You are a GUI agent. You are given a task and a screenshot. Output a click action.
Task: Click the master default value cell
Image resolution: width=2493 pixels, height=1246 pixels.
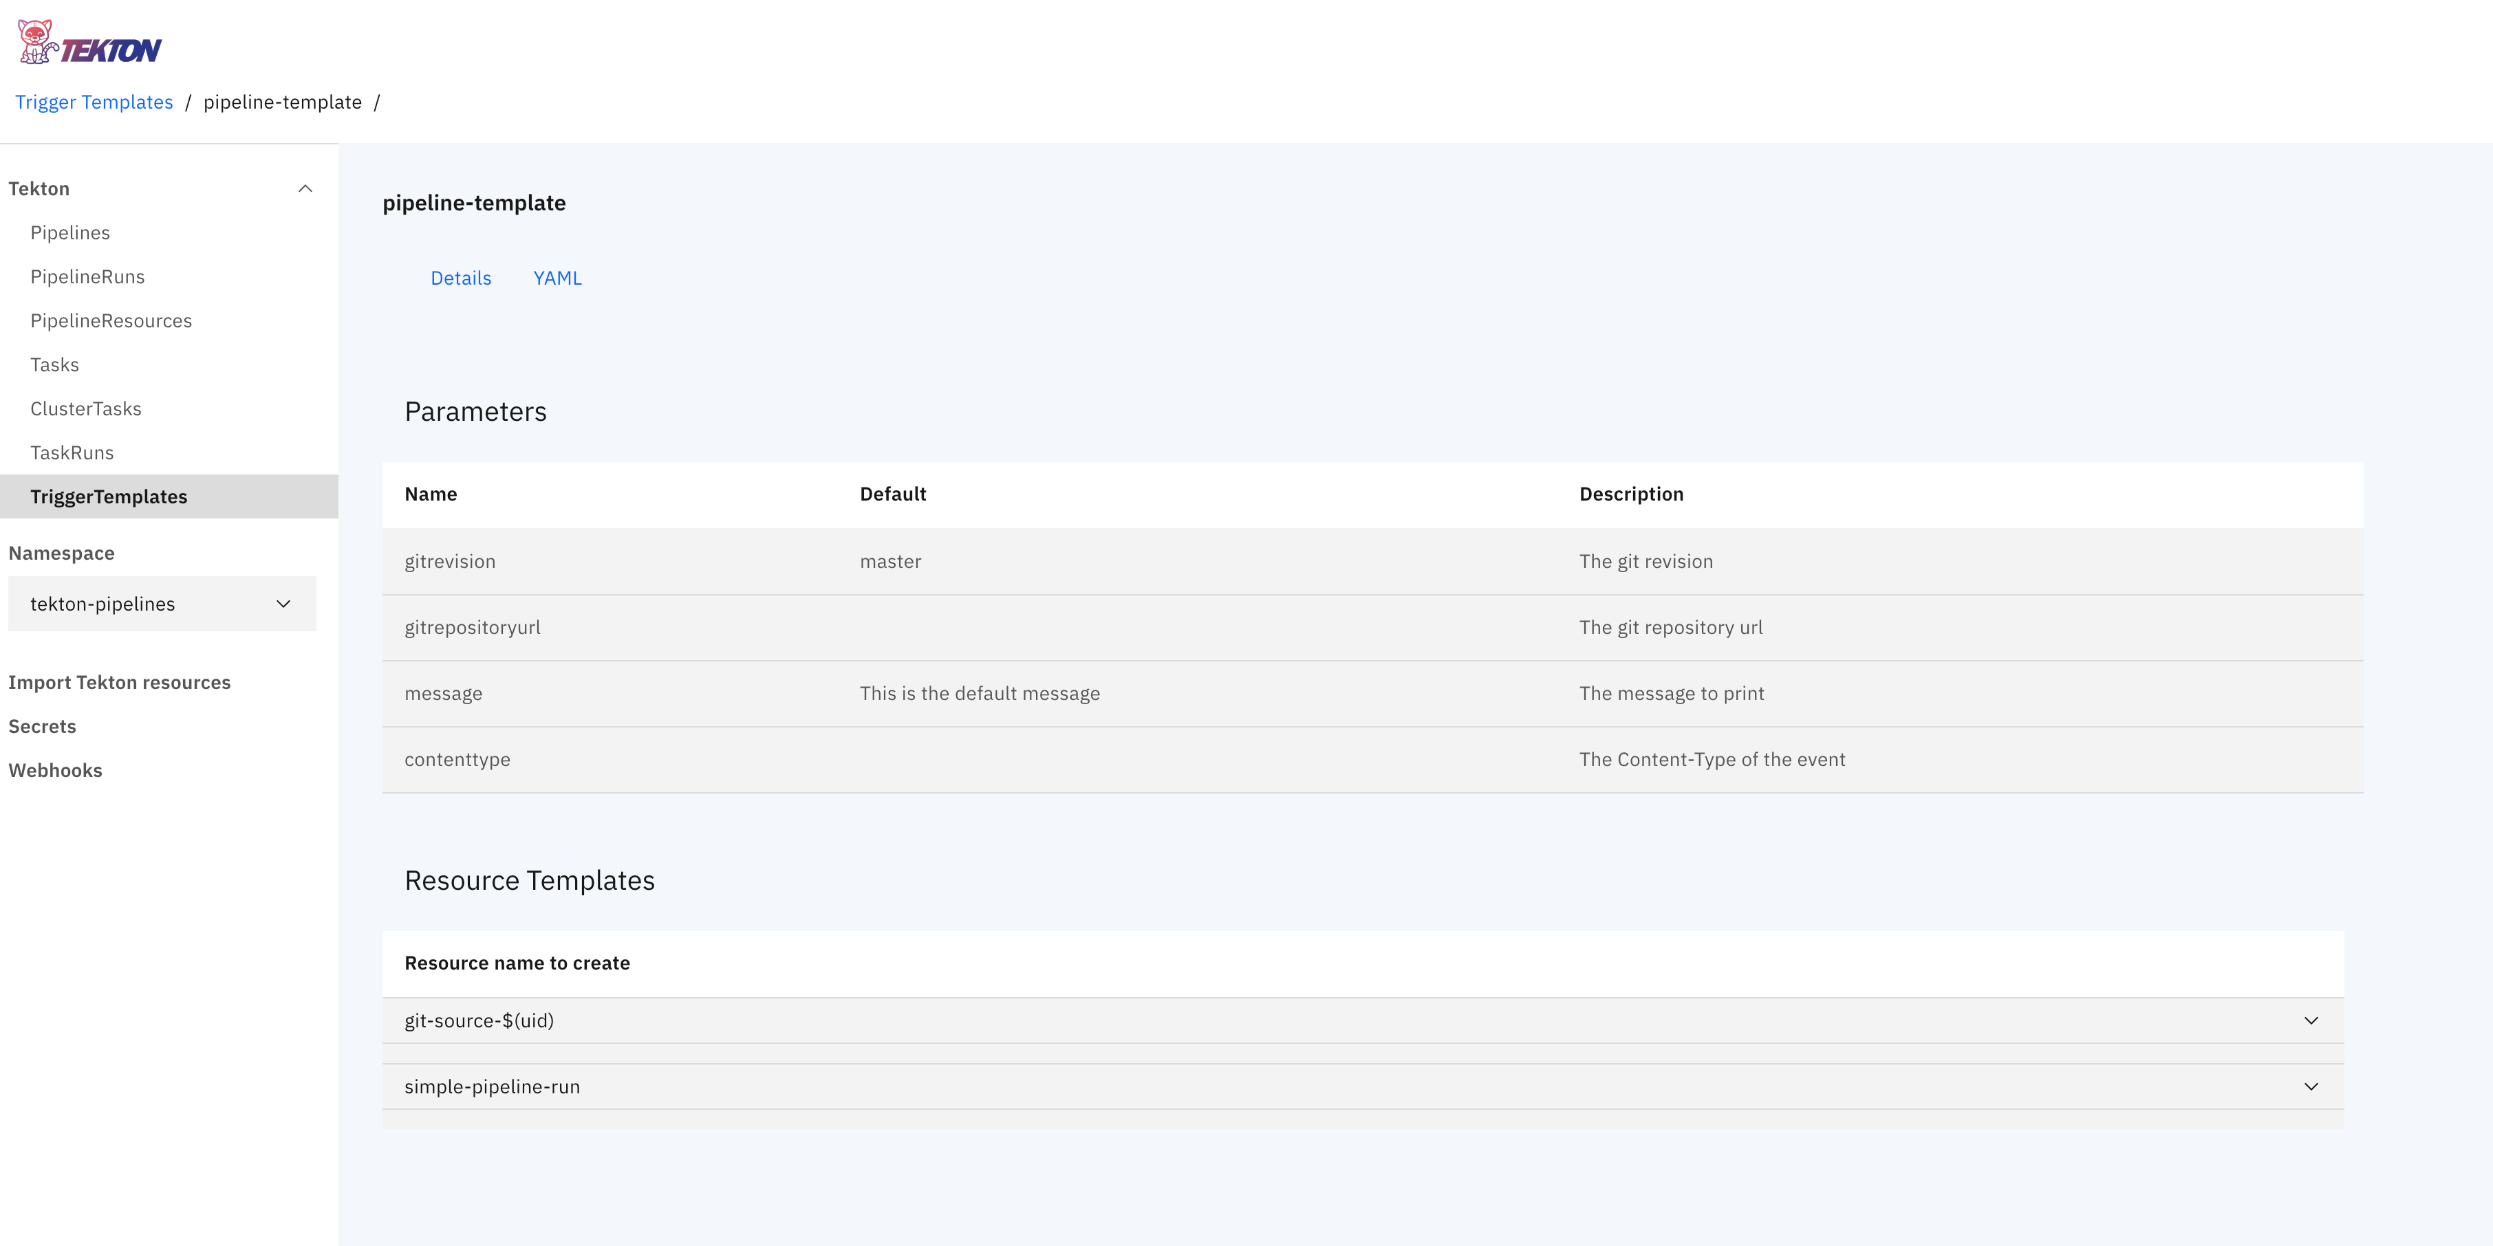[890, 562]
